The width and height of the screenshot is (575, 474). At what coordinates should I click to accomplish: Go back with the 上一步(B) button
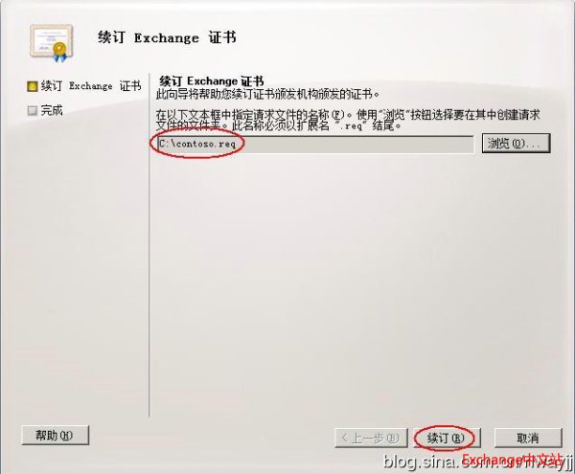click(371, 438)
